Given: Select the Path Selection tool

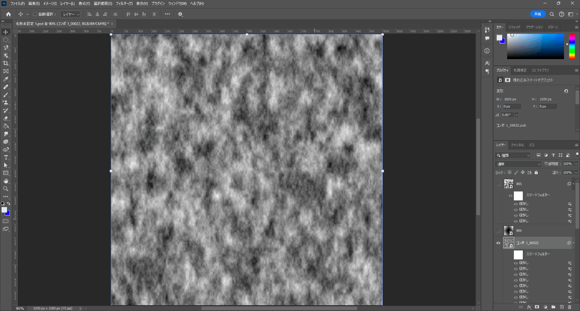Looking at the screenshot, I should point(6,165).
